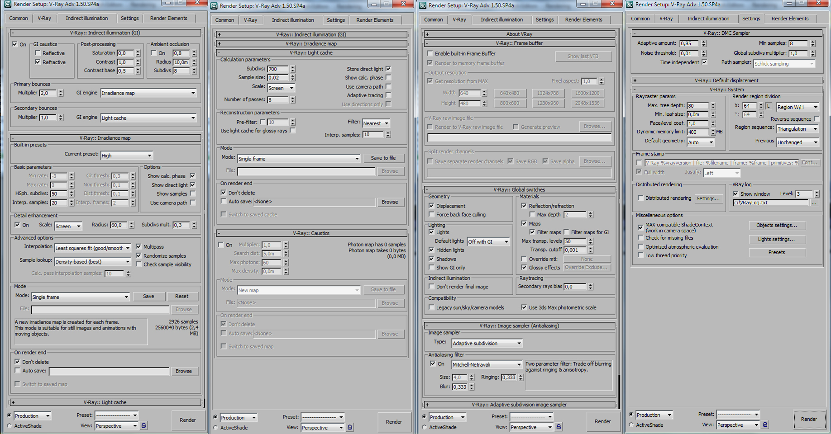
Task: Toggle Time independent in DMC Sampler
Action: click(x=704, y=62)
